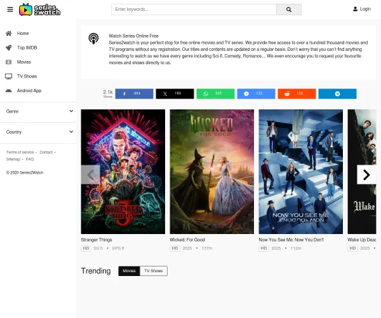Go to previous carousel slide

(90, 174)
